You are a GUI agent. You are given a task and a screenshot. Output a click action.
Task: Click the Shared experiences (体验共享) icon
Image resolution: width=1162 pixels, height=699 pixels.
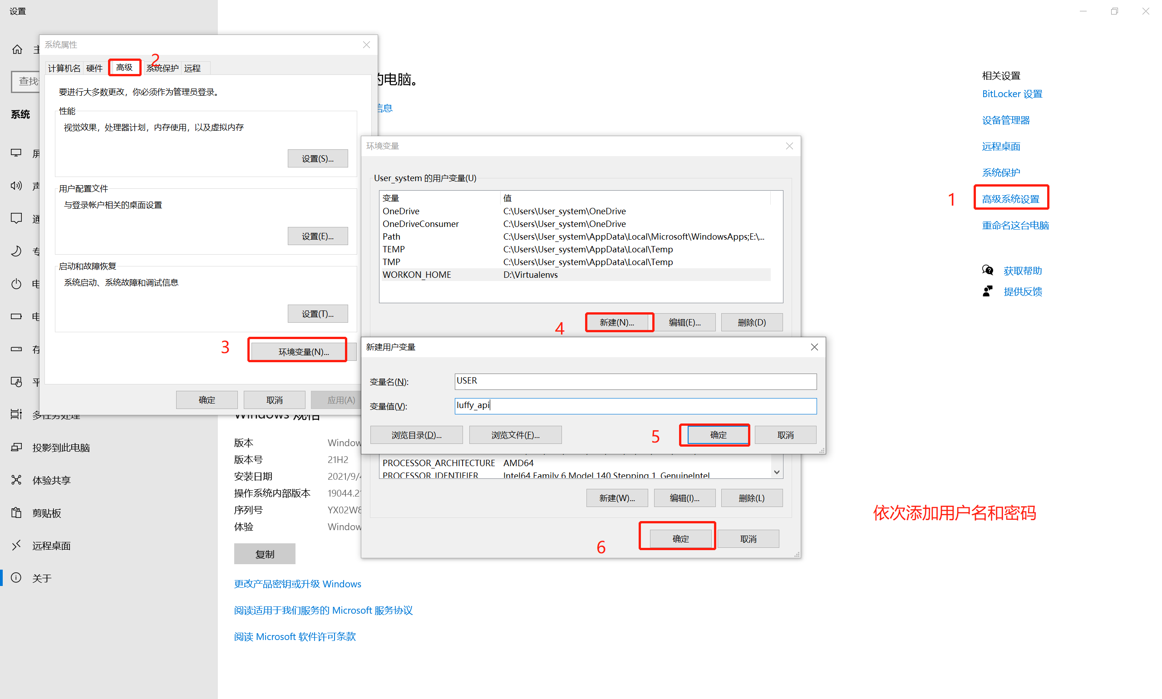click(x=16, y=480)
